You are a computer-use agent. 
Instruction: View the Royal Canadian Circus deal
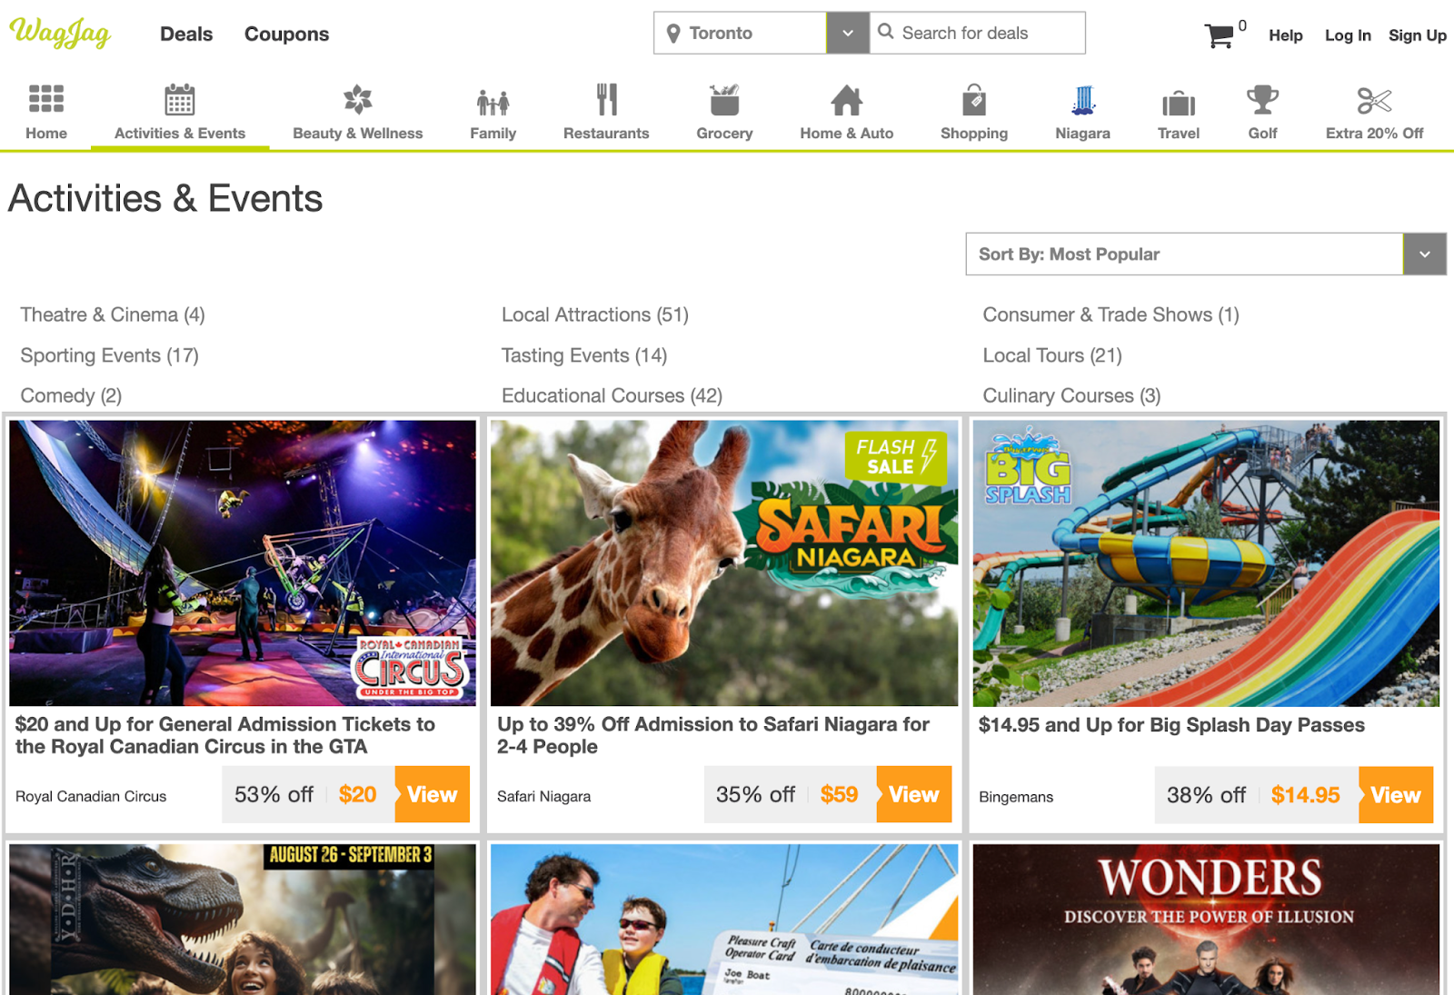click(433, 794)
